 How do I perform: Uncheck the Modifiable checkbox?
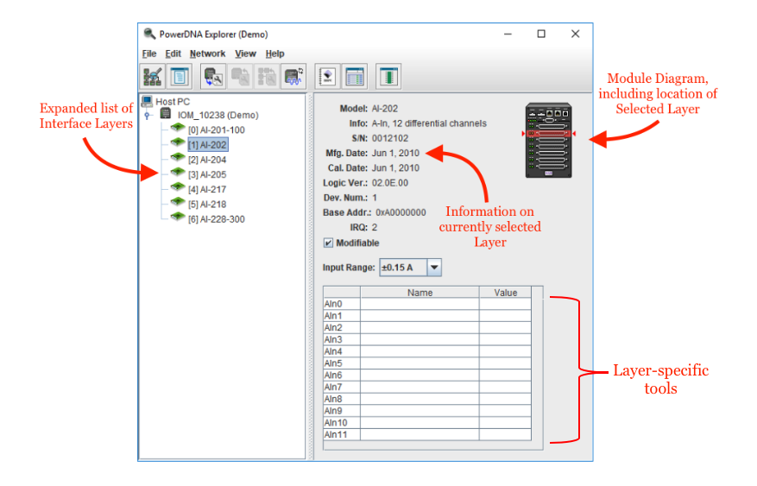click(x=328, y=243)
